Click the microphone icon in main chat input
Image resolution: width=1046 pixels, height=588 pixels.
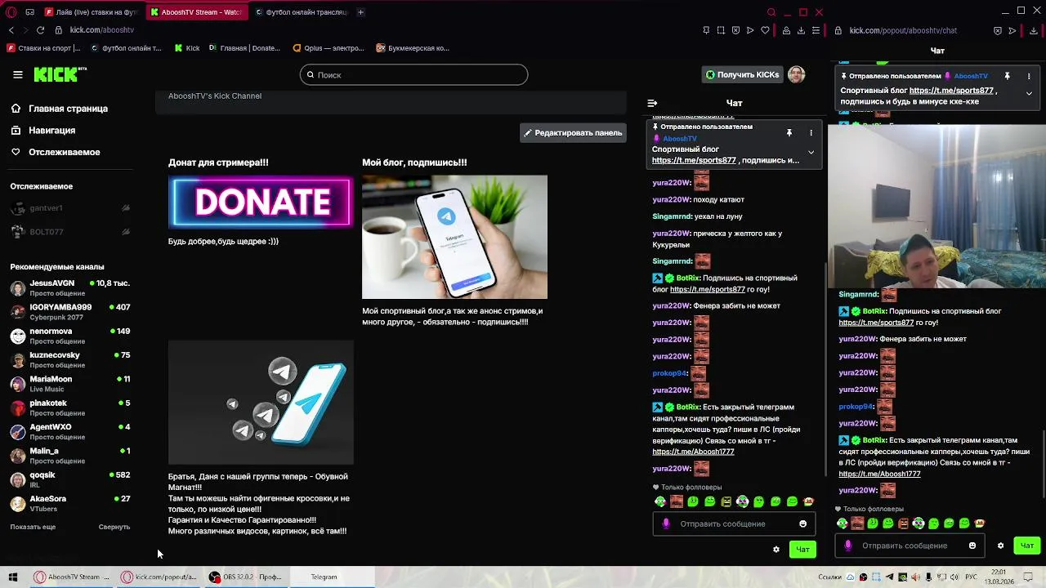click(666, 523)
